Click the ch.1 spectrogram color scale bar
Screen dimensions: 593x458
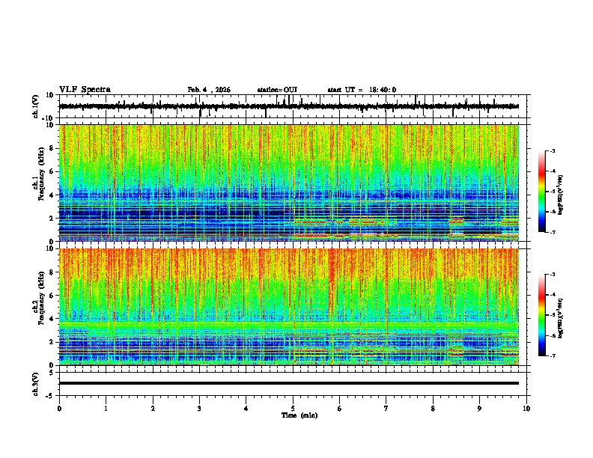click(x=541, y=192)
